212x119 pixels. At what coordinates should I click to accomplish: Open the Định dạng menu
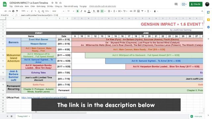point(41,6)
